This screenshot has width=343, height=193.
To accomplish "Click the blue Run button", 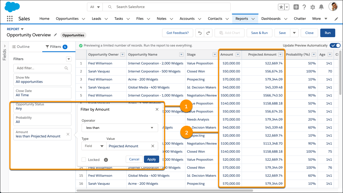I will click(x=328, y=33).
